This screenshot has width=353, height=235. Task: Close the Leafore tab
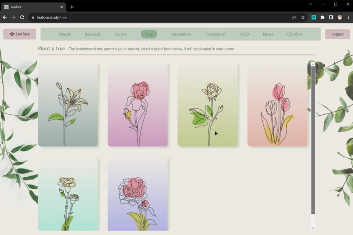coord(61,7)
